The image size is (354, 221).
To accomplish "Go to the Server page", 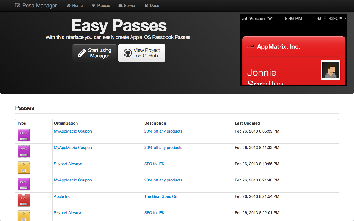I will point(127,6).
